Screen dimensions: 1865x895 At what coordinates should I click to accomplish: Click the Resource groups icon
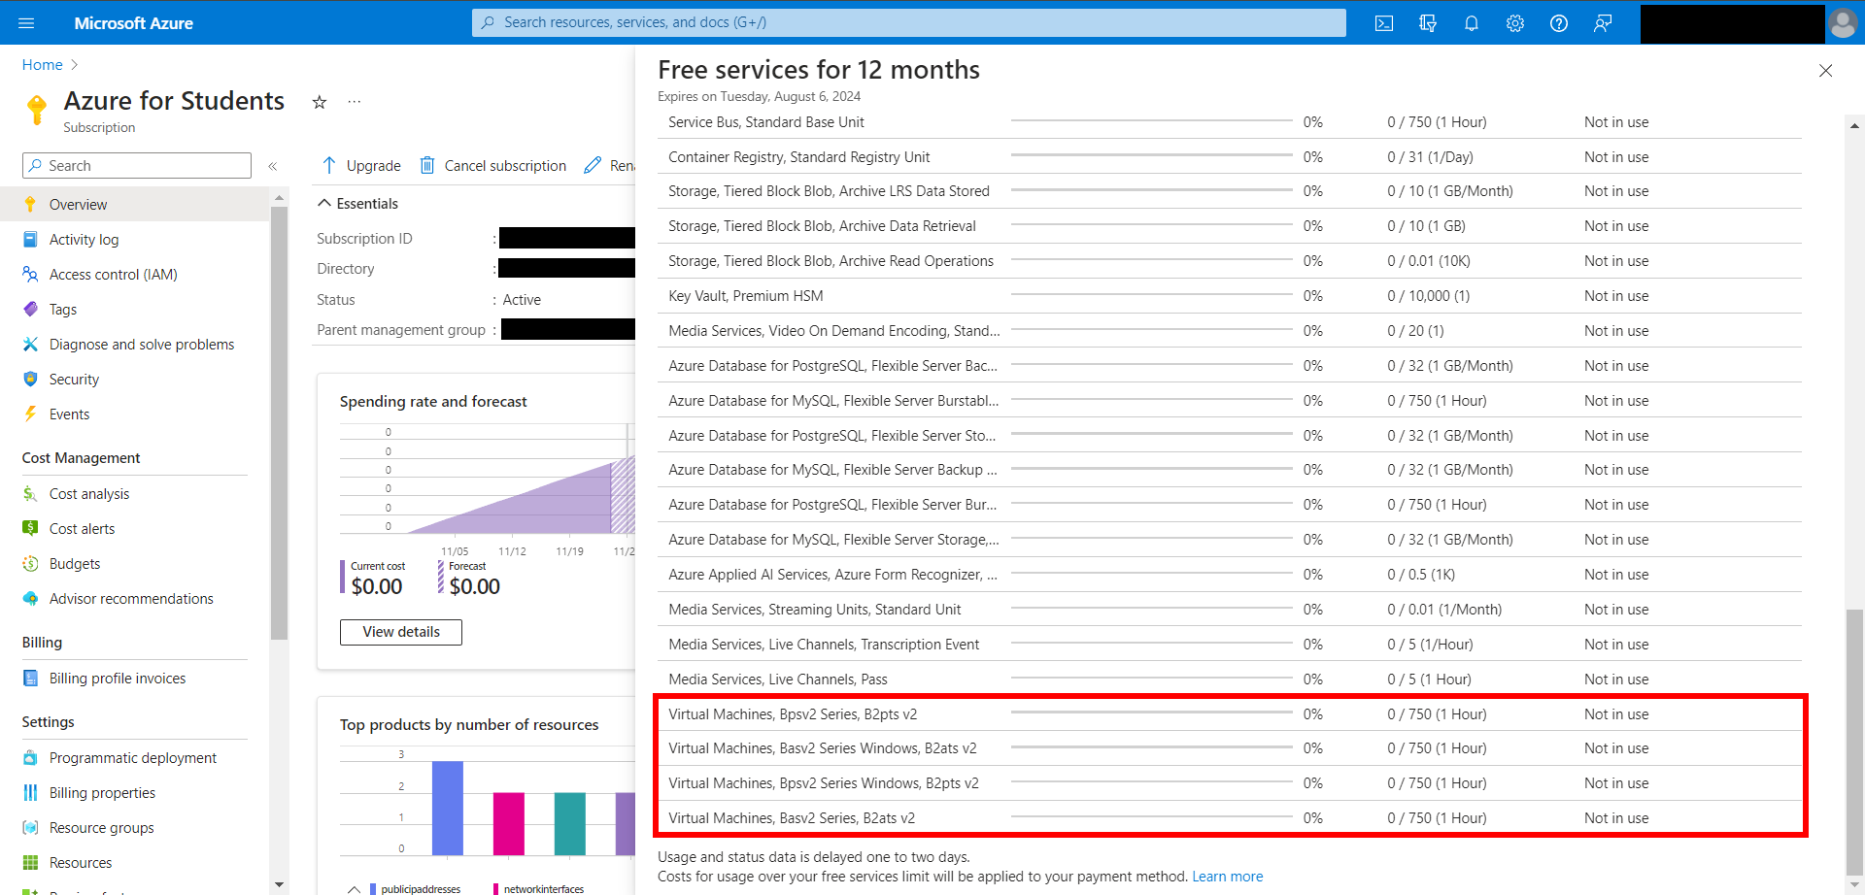pyautogui.click(x=30, y=828)
